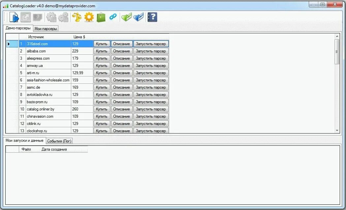
Task: Click the row header arrow of 316steel.com row
Action: pos(12,44)
